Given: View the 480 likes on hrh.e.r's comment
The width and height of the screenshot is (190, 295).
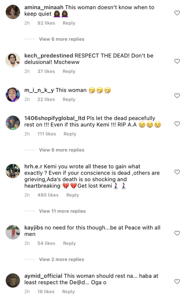Looking at the screenshot, I should click(x=48, y=195).
